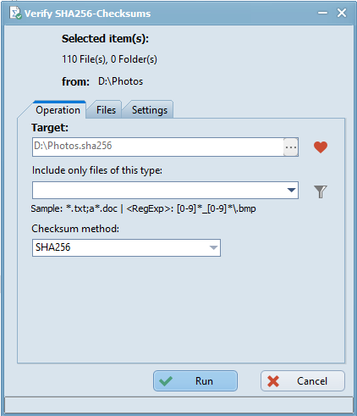This screenshot has width=357, height=416.
Task: Minimize the Verify SHA256-Checksums dialog
Action: (322, 13)
